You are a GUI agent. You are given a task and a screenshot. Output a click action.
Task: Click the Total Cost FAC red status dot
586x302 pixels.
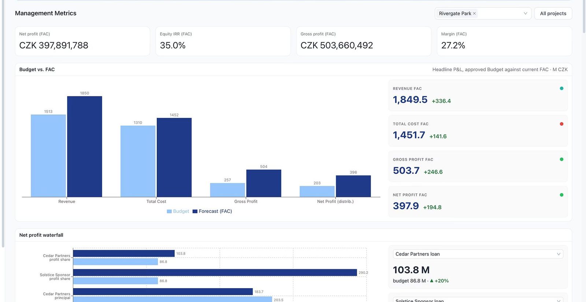tap(561, 124)
